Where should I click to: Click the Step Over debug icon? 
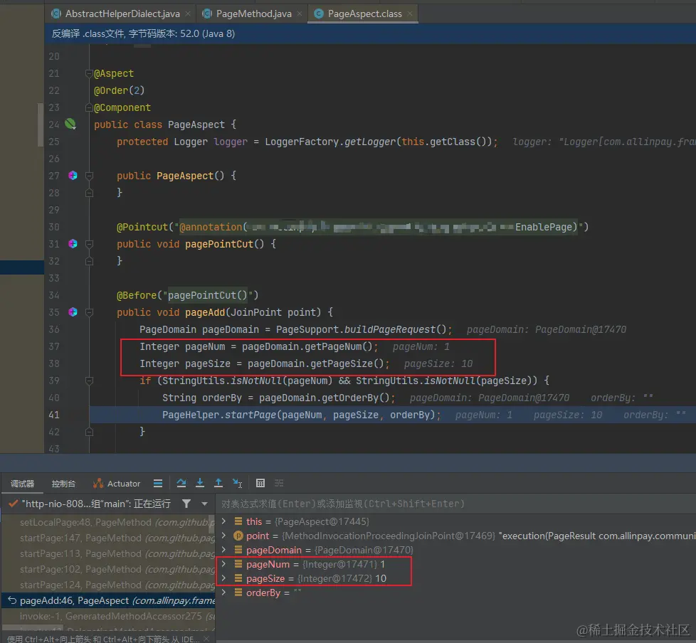pyautogui.click(x=181, y=483)
